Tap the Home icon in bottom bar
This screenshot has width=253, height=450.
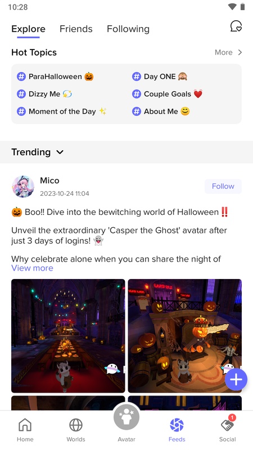pos(25,425)
